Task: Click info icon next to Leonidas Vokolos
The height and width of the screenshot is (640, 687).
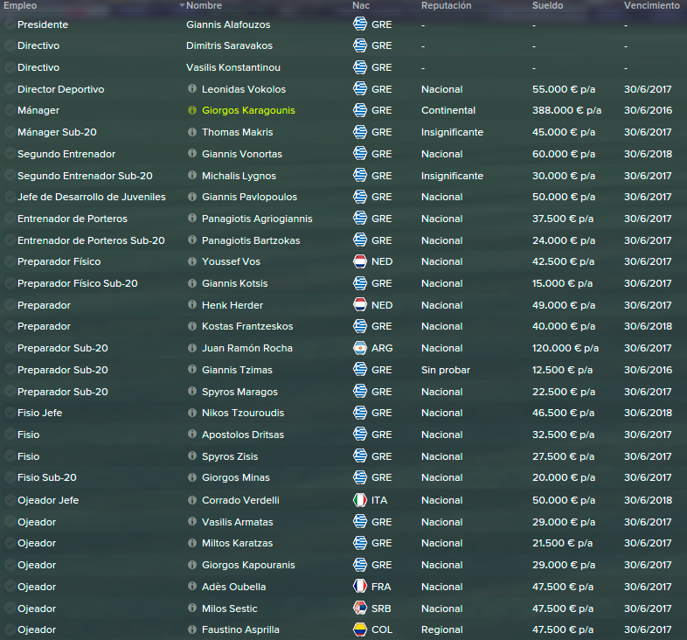Action: pyautogui.click(x=192, y=88)
